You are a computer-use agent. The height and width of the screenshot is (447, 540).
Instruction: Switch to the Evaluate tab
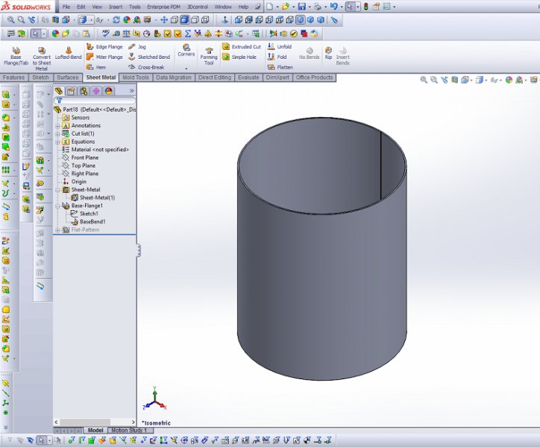248,77
